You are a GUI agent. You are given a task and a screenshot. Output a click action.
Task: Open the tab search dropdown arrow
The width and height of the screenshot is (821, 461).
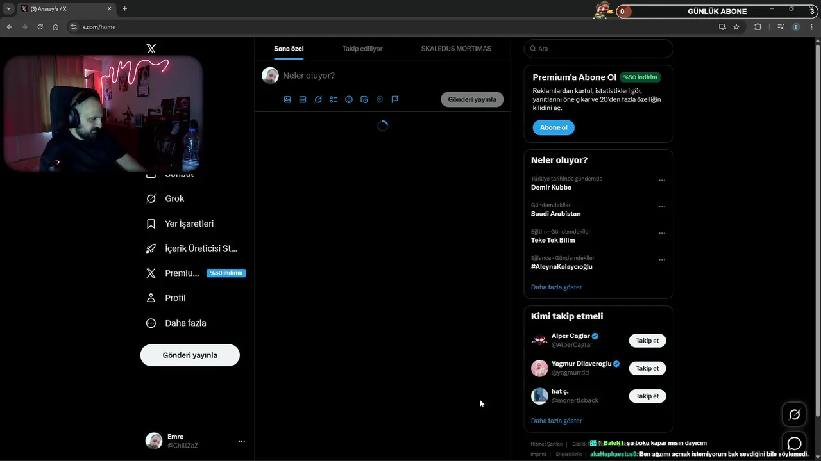(8, 8)
